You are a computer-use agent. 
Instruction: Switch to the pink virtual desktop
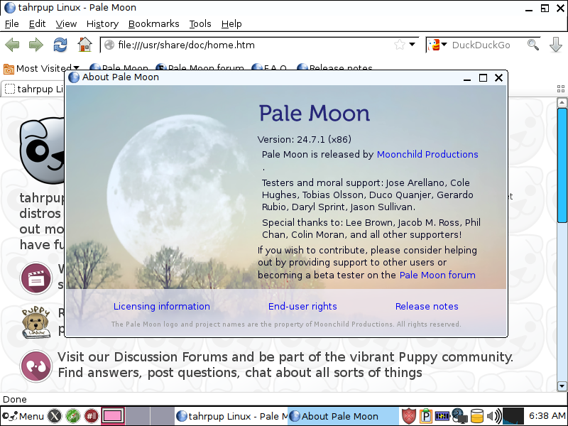113,416
